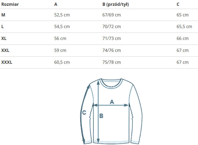
Task: Select the M size row label
Action: [x=3, y=15]
